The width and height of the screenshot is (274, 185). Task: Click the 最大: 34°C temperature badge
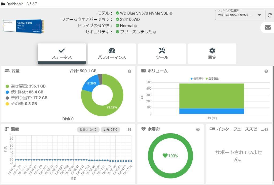pyautogui.click(x=88, y=129)
